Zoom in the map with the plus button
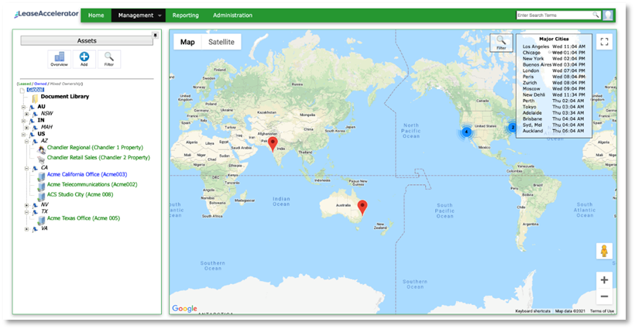 (604, 280)
